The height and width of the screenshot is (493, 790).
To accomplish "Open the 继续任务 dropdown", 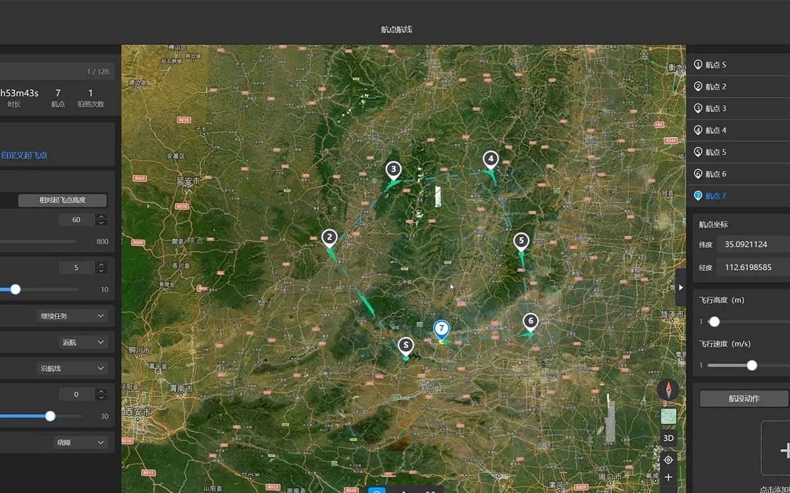I will 72,316.
